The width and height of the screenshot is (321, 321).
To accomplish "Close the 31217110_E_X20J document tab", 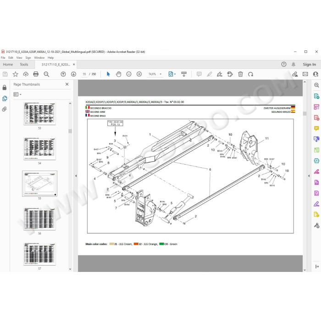I will coord(74,64).
